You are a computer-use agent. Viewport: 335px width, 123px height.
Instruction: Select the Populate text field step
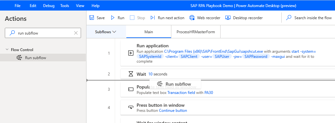228,89
